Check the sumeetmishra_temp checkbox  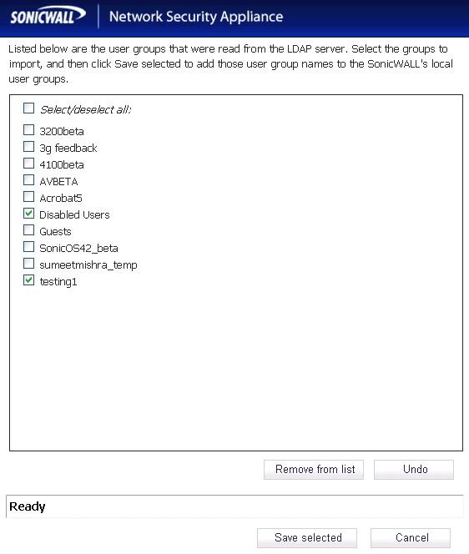(28, 263)
